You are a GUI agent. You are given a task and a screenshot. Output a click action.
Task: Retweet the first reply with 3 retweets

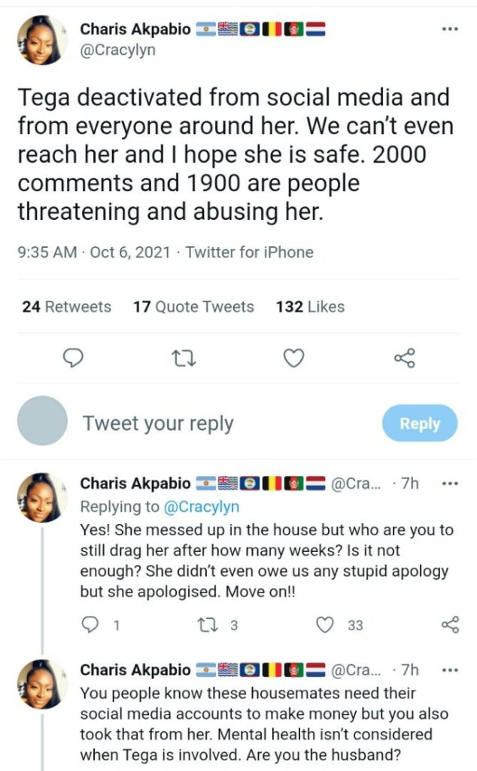(205, 625)
